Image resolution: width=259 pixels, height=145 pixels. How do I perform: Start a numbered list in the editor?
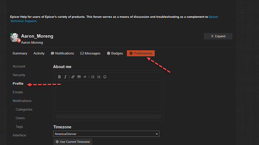(x=99, y=77)
